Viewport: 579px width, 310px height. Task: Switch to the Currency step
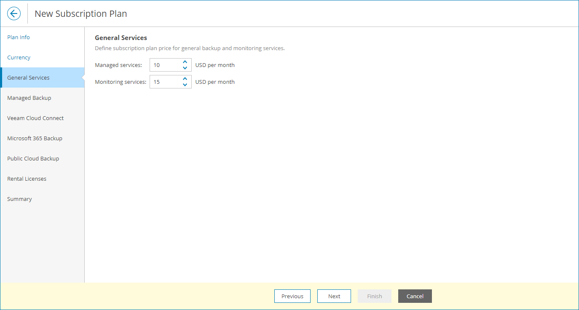pos(19,57)
